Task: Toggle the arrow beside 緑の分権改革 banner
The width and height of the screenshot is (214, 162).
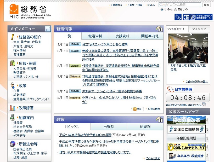Action: [x=207, y=120]
